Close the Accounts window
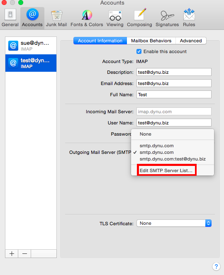 click(x=4, y=2)
